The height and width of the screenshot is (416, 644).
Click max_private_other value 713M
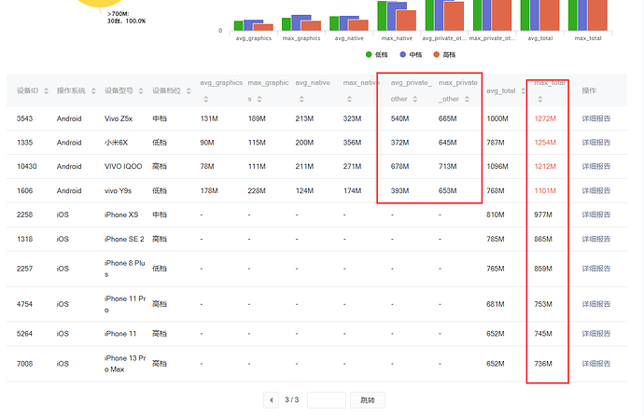coord(447,166)
